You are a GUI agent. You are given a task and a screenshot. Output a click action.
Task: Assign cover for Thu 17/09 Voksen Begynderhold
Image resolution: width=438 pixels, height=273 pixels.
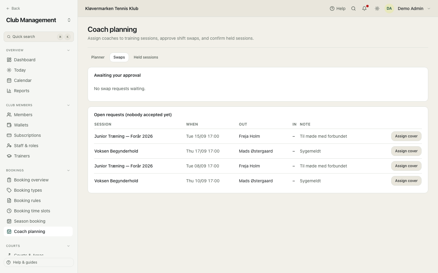(x=406, y=151)
